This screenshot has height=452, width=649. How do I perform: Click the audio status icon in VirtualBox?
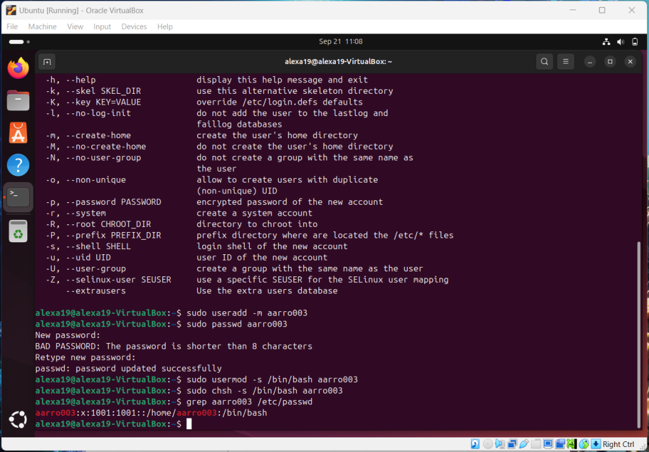point(500,444)
